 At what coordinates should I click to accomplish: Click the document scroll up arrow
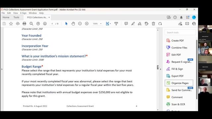[158, 30]
